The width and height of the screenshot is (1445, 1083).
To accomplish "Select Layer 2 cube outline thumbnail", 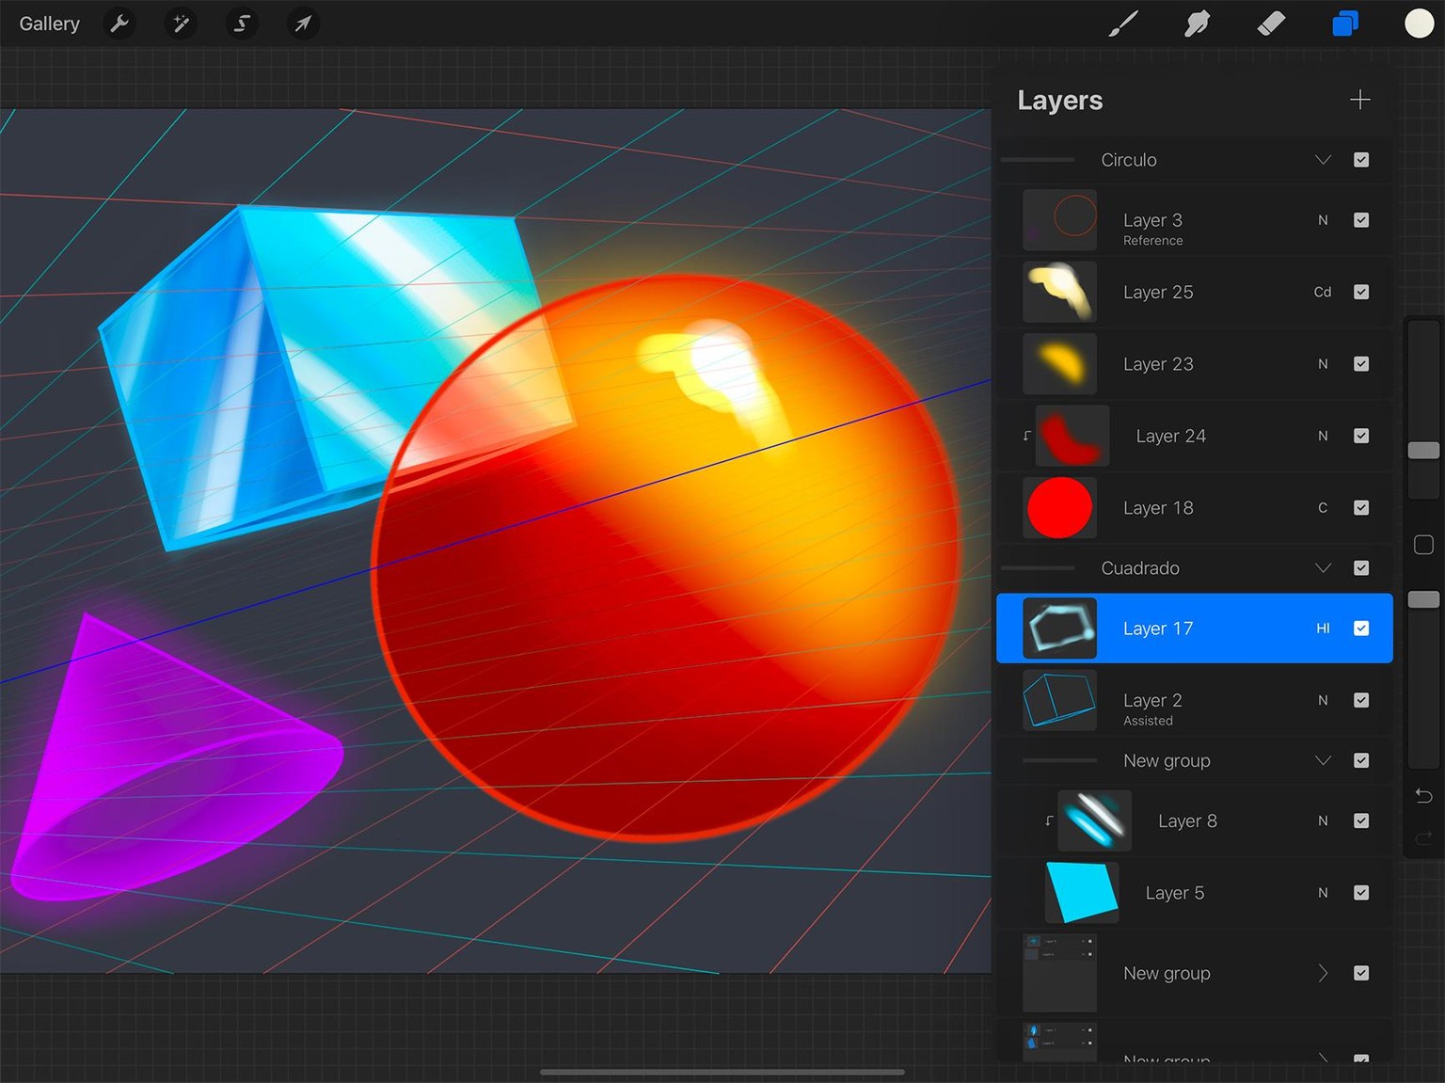I will 1059,700.
